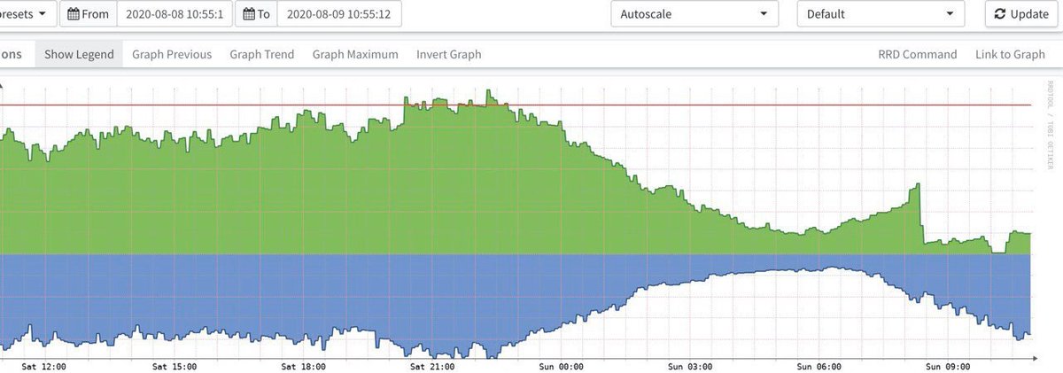Click the Update button

click(1021, 14)
